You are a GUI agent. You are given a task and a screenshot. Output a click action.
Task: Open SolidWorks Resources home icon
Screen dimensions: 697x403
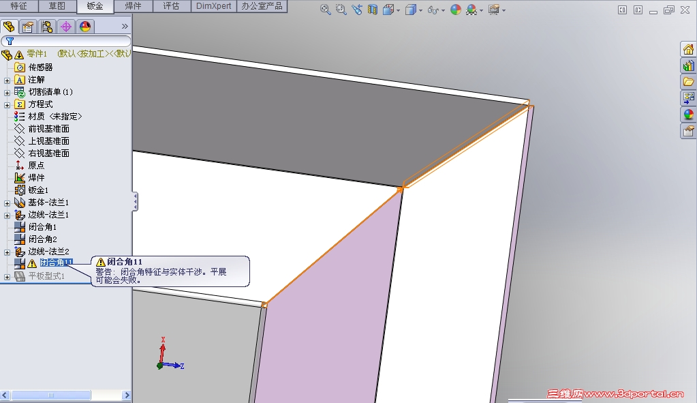pos(689,49)
